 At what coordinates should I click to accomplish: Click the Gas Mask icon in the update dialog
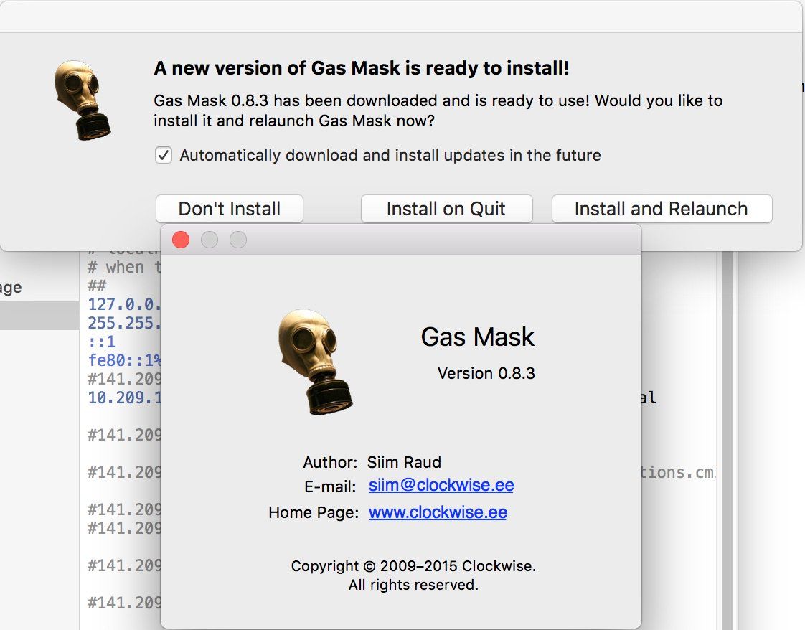click(x=83, y=100)
